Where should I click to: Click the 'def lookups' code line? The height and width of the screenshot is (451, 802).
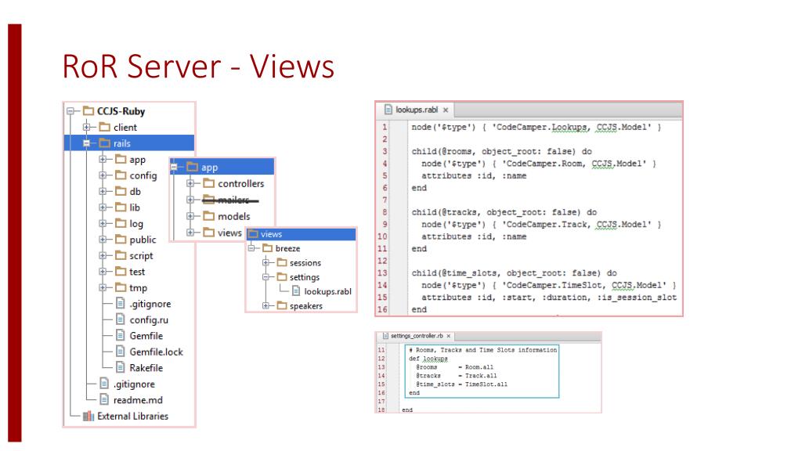click(x=428, y=359)
